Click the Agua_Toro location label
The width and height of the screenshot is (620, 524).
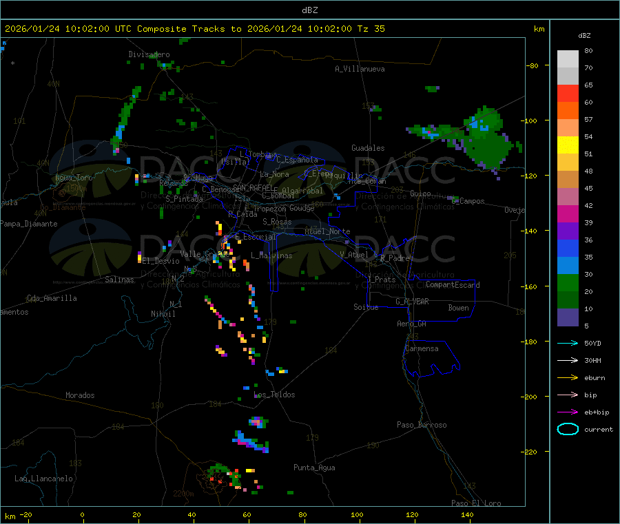click(x=74, y=178)
